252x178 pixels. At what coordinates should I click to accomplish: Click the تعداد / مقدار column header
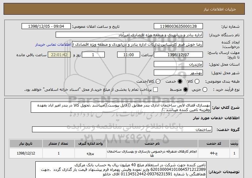59,143
